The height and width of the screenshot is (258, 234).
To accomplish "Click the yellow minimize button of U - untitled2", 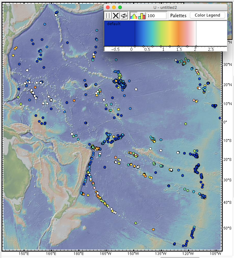I will tap(114, 7).
